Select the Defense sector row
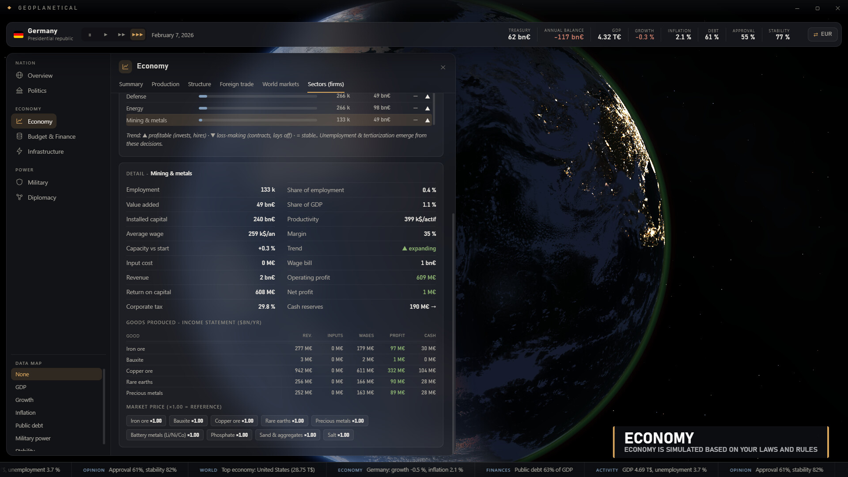 [279, 96]
